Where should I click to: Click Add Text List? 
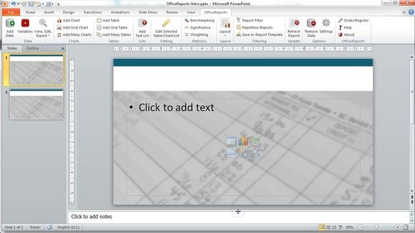[142, 28]
